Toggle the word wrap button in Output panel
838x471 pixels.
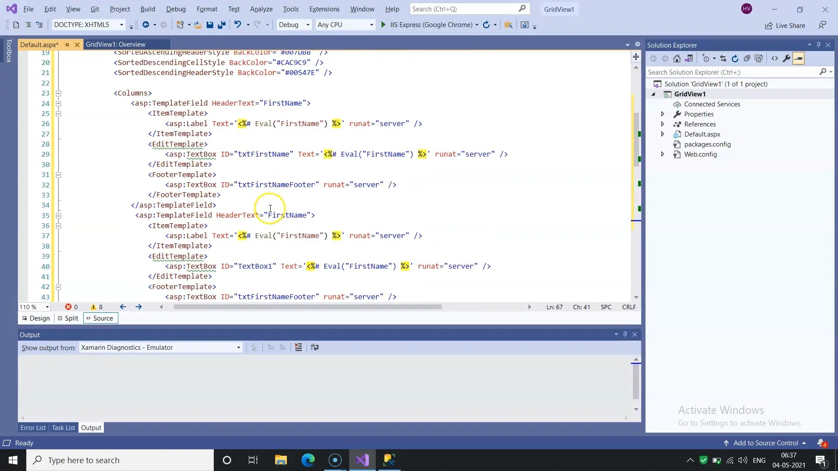tap(315, 348)
